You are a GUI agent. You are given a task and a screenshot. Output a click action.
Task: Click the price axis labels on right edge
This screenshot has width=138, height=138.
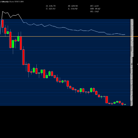pos(132,62)
